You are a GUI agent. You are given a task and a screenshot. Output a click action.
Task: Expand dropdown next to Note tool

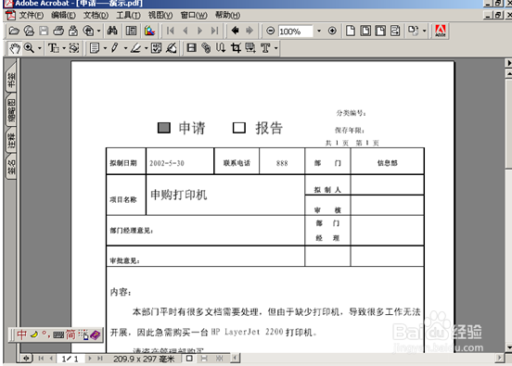click(x=105, y=48)
